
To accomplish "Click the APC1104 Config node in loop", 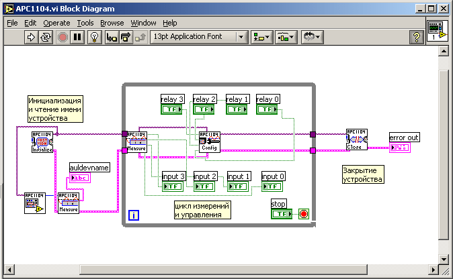I will [209, 142].
